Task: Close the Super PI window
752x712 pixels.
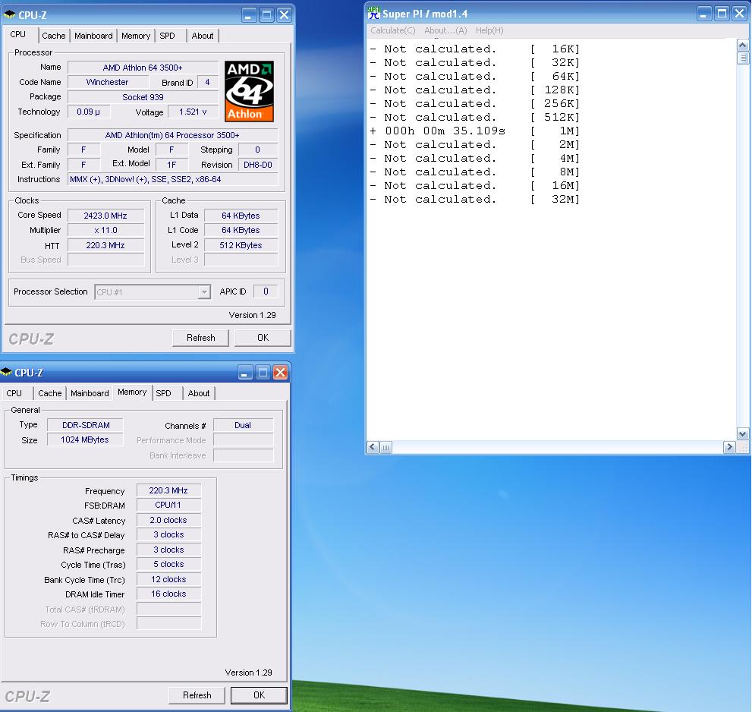Action: pyautogui.click(x=740, y=14)
